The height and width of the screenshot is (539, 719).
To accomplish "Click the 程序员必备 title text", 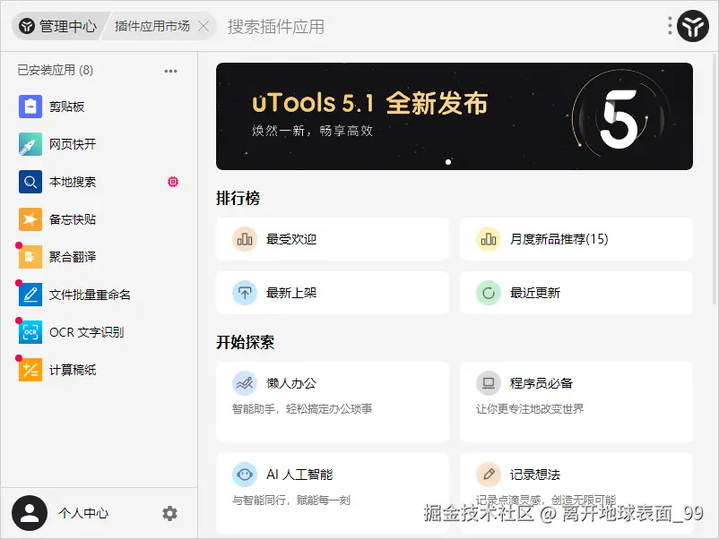I will pos(541,383).
